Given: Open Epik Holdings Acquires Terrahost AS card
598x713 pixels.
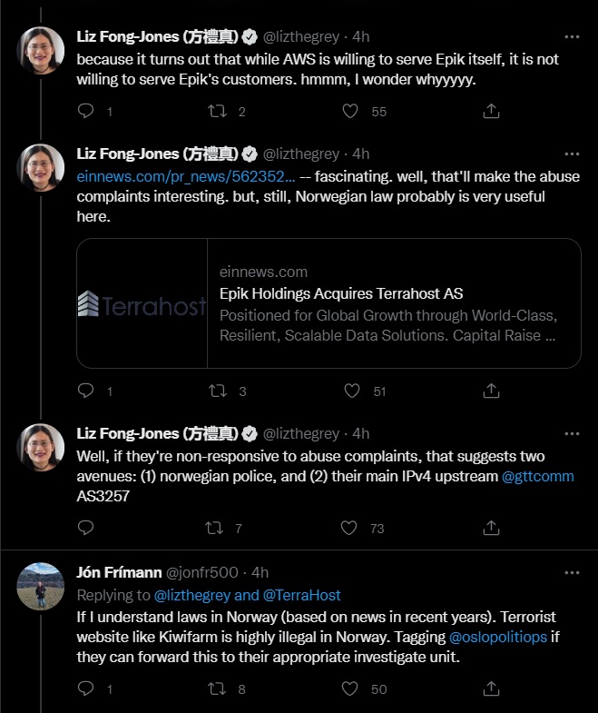Looking at the screenshot, I should 329,303.
